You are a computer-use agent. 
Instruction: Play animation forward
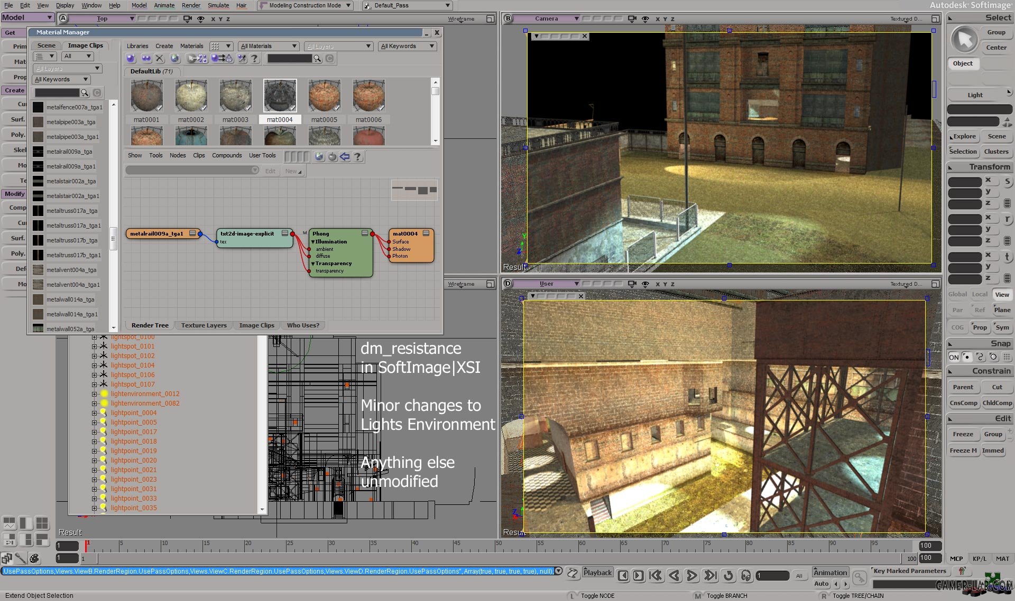691,576
